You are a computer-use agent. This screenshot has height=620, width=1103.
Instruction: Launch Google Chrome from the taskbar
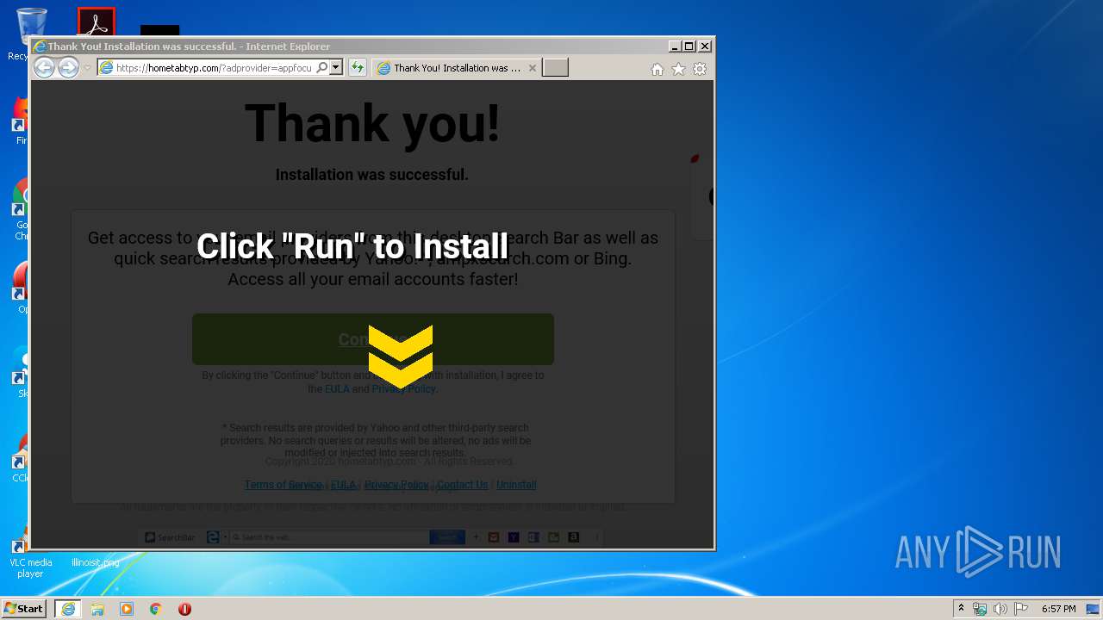point(155,609)
